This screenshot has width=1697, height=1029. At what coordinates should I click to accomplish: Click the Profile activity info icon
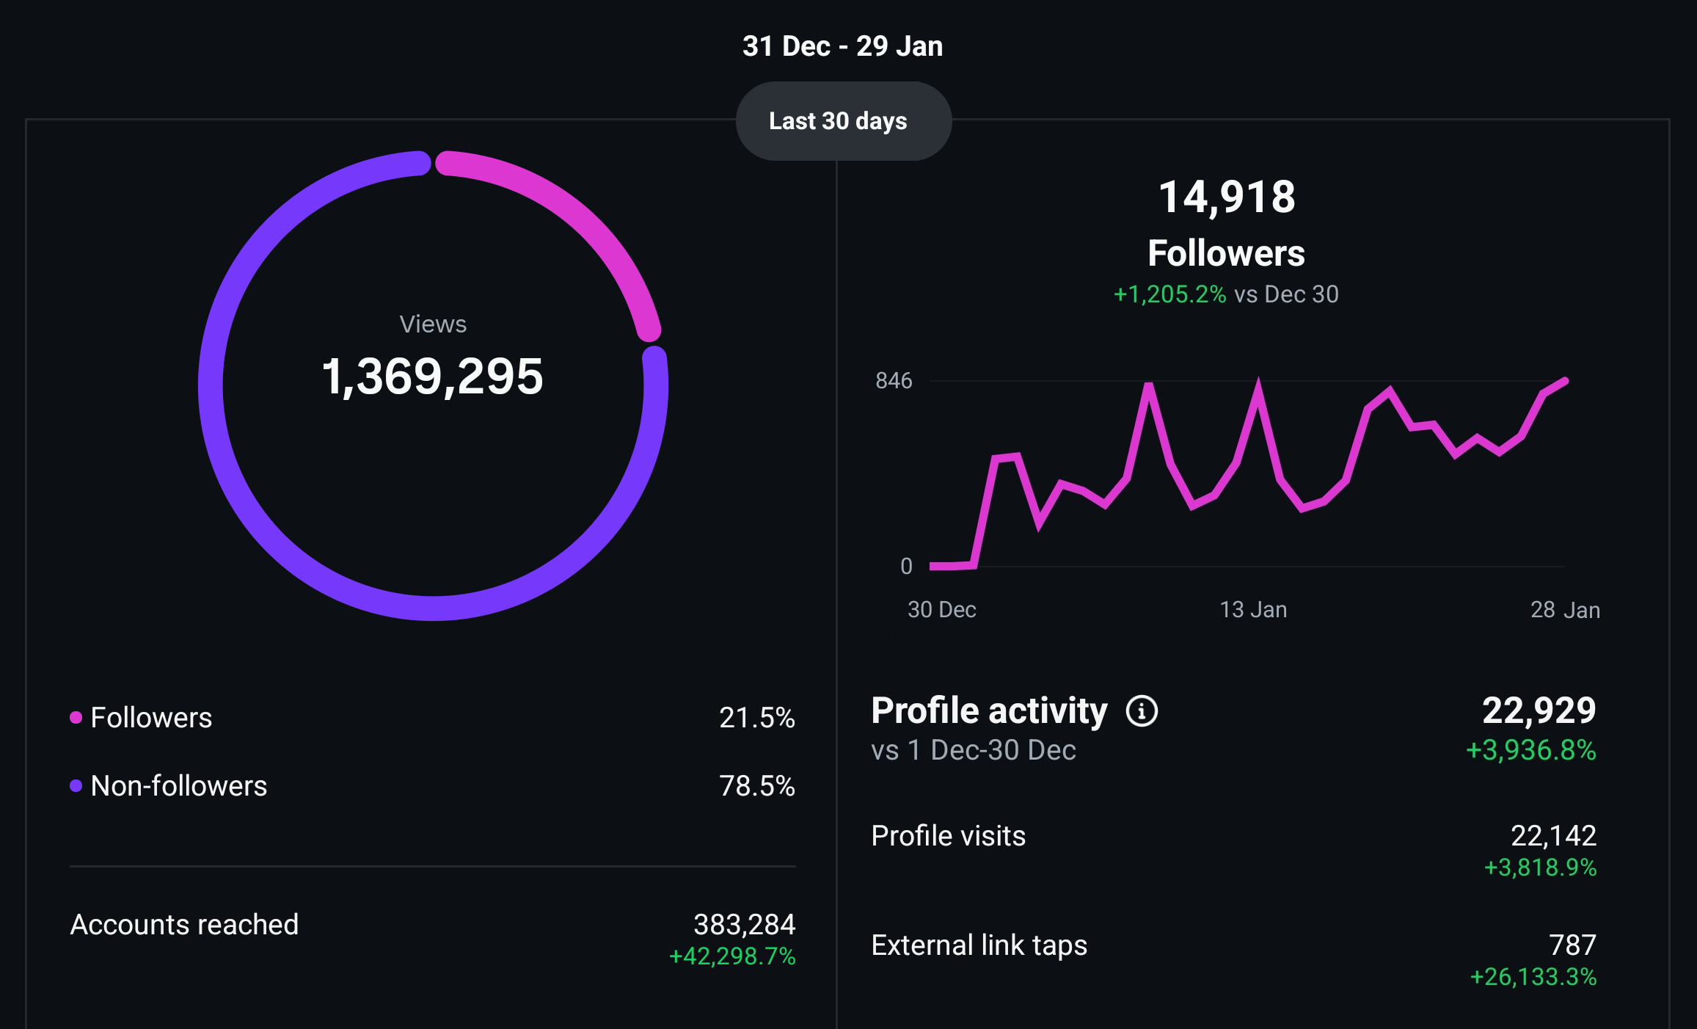[1142, 711]
